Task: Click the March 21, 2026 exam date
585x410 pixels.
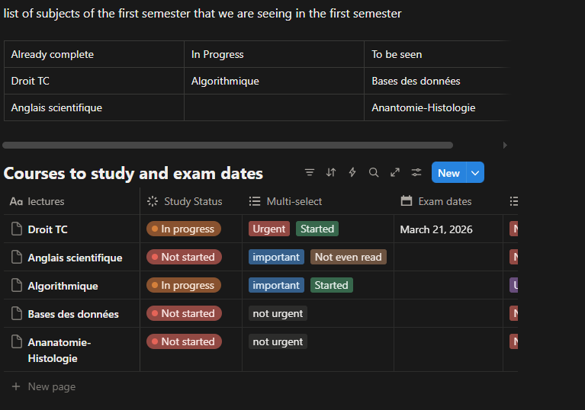Action: [x=436, y=229]
